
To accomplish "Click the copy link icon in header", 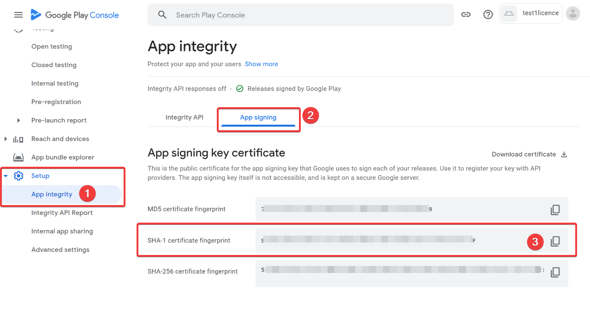I will pyautogui.click(x=466, y=15).
